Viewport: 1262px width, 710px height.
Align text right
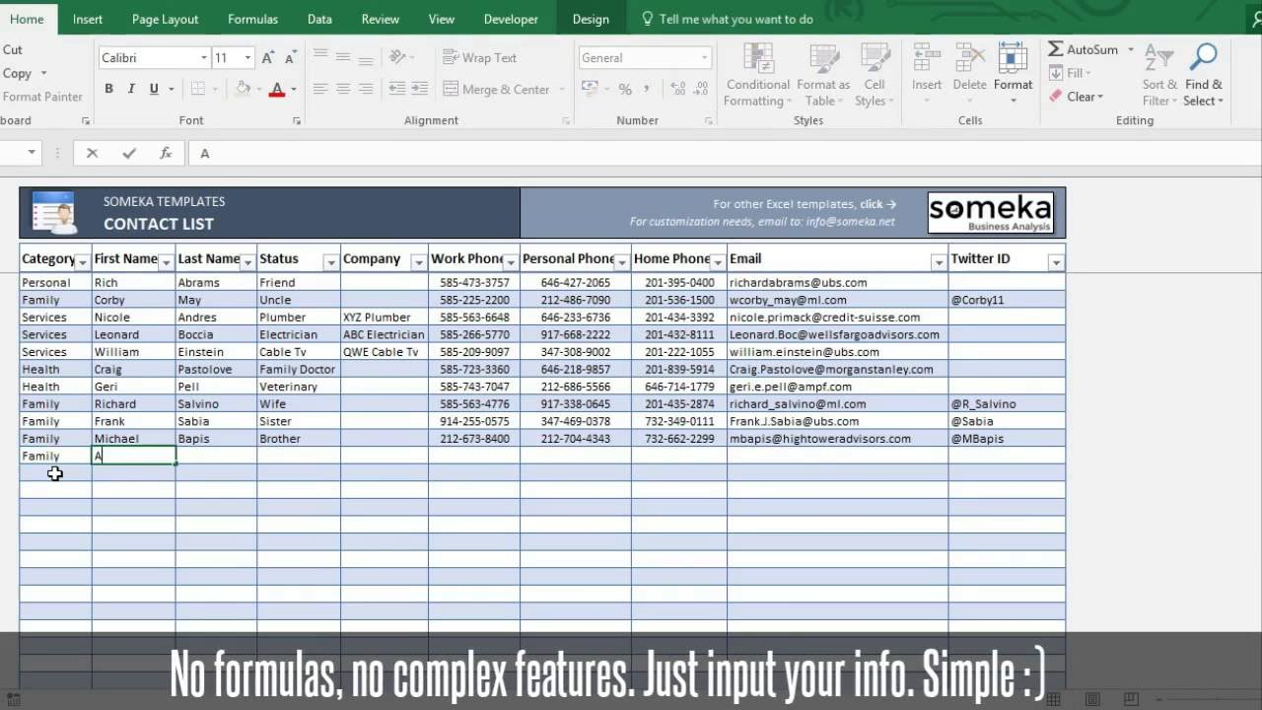coord(365,89)
